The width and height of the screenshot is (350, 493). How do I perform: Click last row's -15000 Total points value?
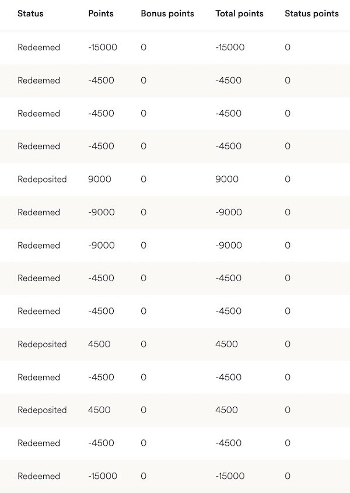pyautogui.click(x=230, y=476)
